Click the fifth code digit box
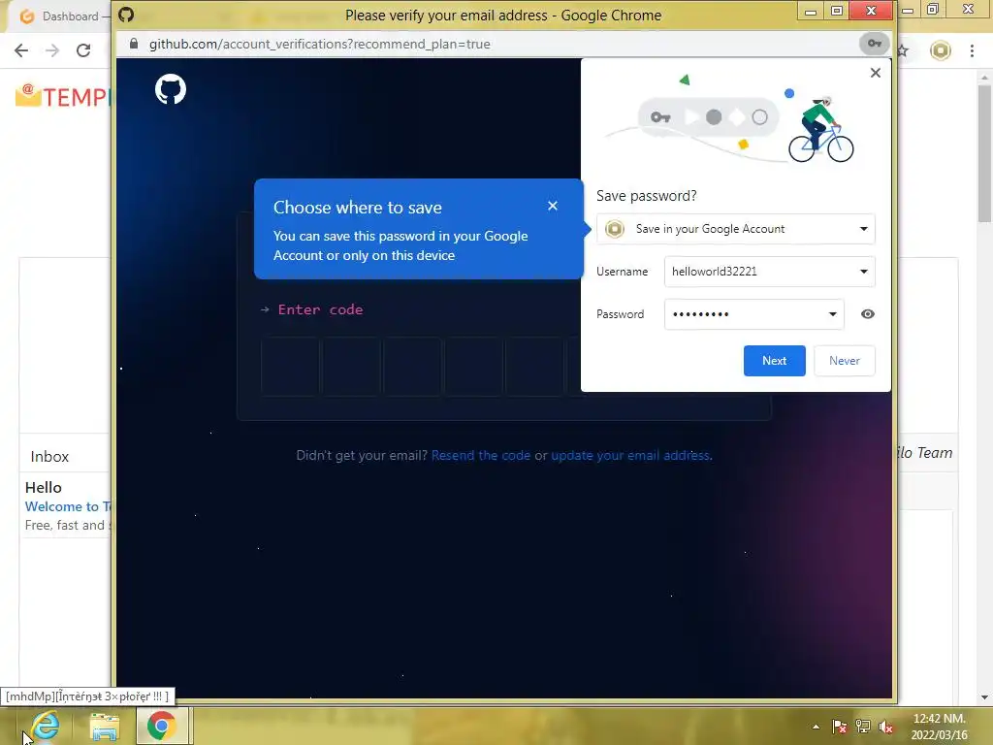The image size is (993, 745). [534, 367]
